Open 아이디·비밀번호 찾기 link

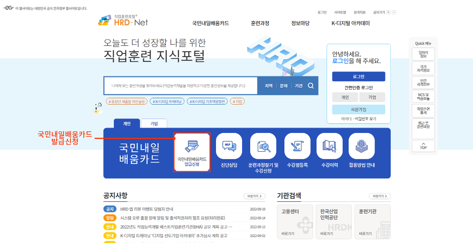click(359, 119)
